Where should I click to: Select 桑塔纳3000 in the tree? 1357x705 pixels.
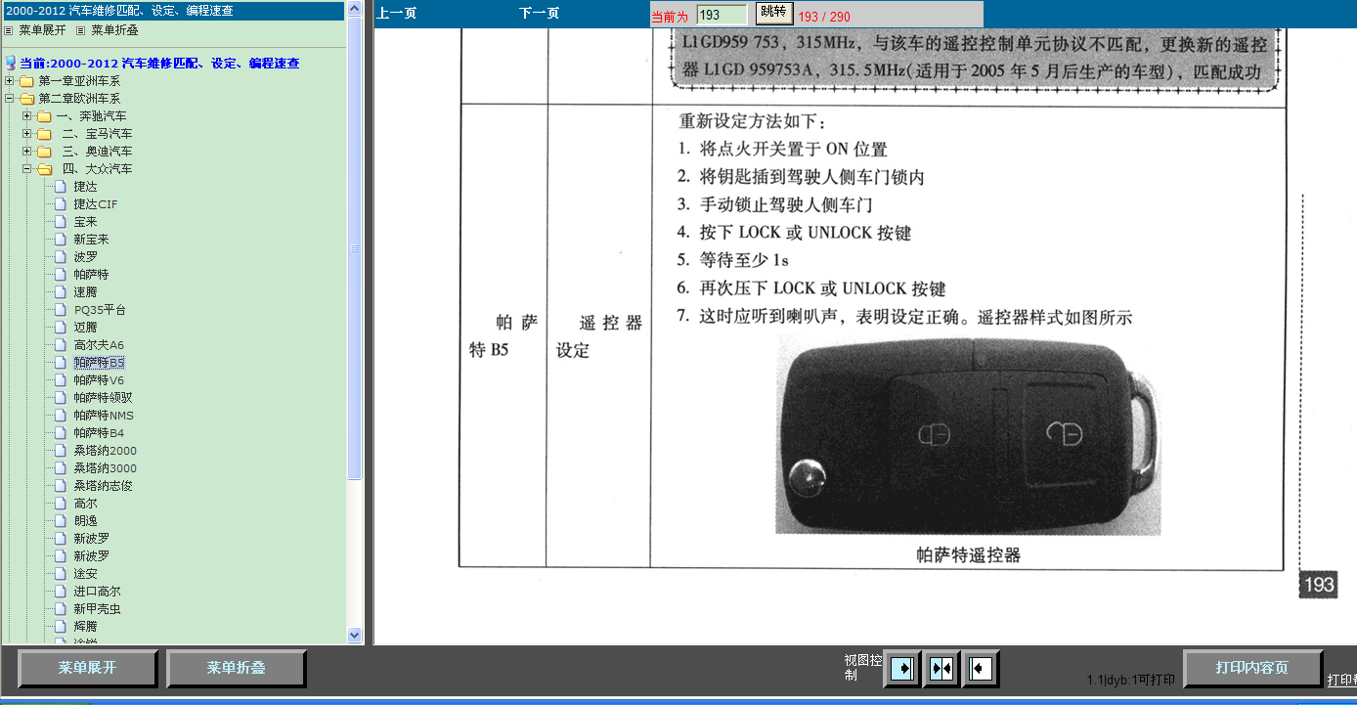pyautogui.click(x=106, y=468)
